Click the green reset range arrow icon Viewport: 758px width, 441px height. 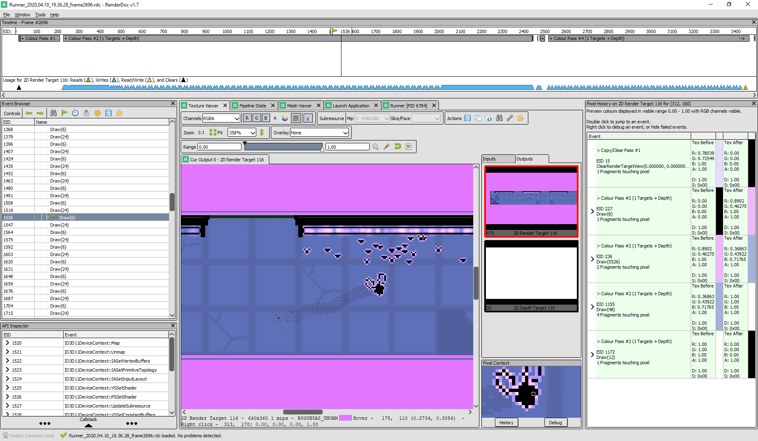point(397,147)
